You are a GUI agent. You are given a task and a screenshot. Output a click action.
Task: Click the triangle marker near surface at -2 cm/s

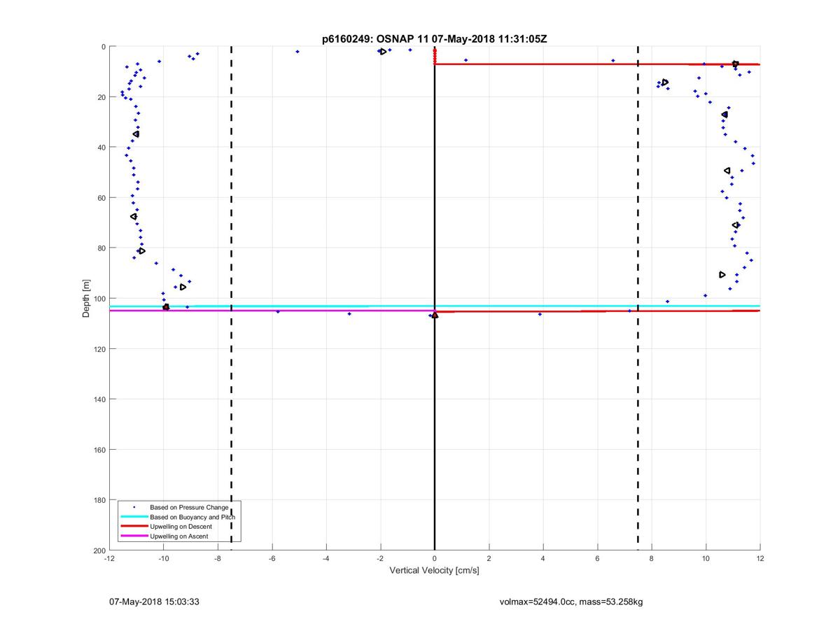383,52
